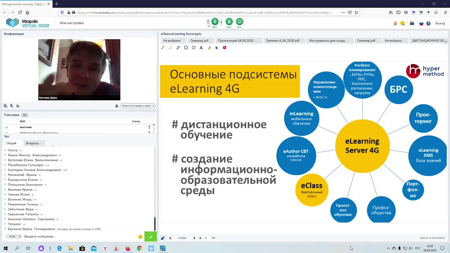Click the Russian flag language icon

421,24
